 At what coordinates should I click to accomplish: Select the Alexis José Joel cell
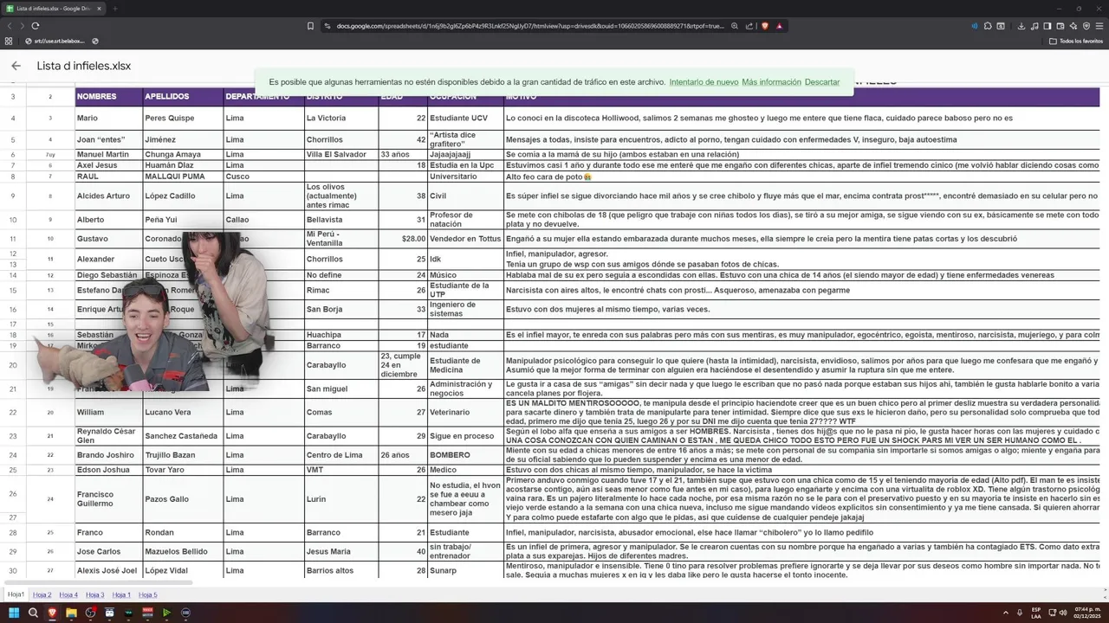[x=108, y=570]
